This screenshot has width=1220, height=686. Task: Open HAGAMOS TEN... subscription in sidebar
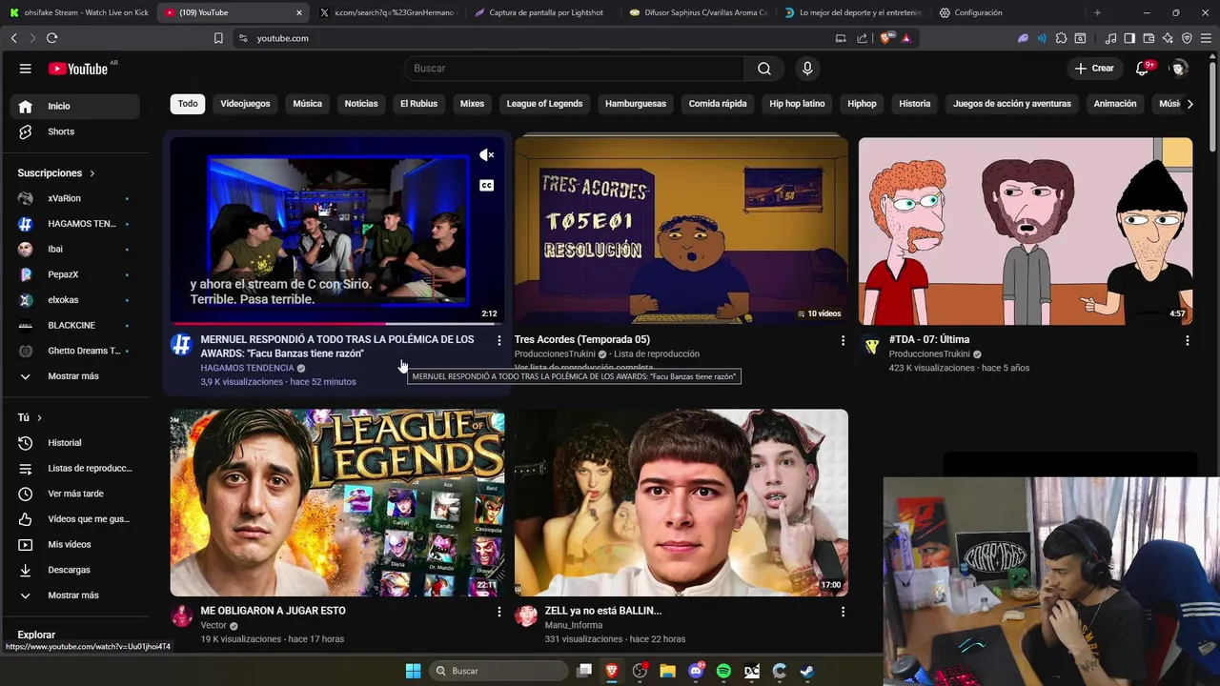click(x=76, y=224)
